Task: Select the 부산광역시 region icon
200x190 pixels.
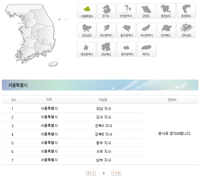Action: click(146, 30)
